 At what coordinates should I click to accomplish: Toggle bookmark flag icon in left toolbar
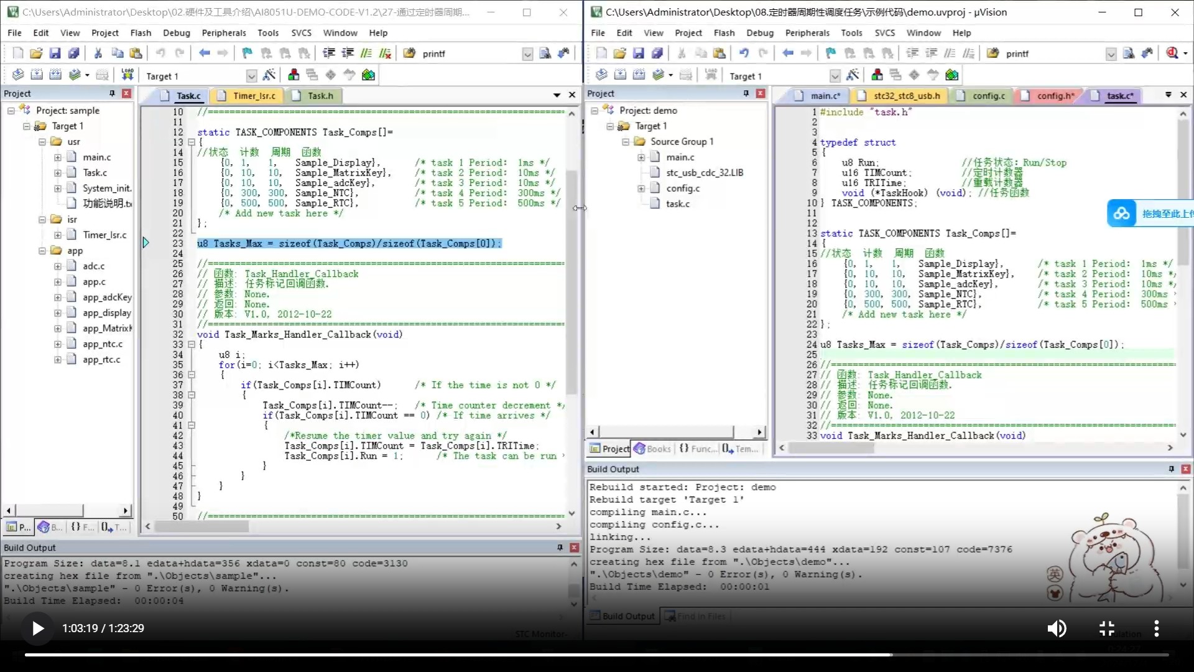point(247,54)
